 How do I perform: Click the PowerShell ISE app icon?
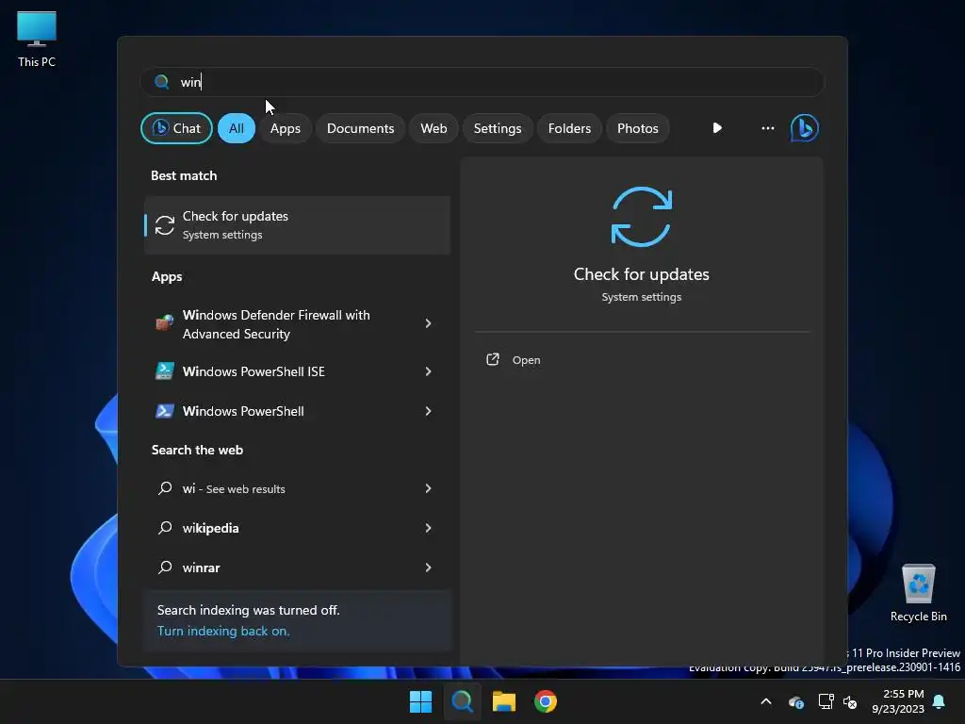(164, 370)
